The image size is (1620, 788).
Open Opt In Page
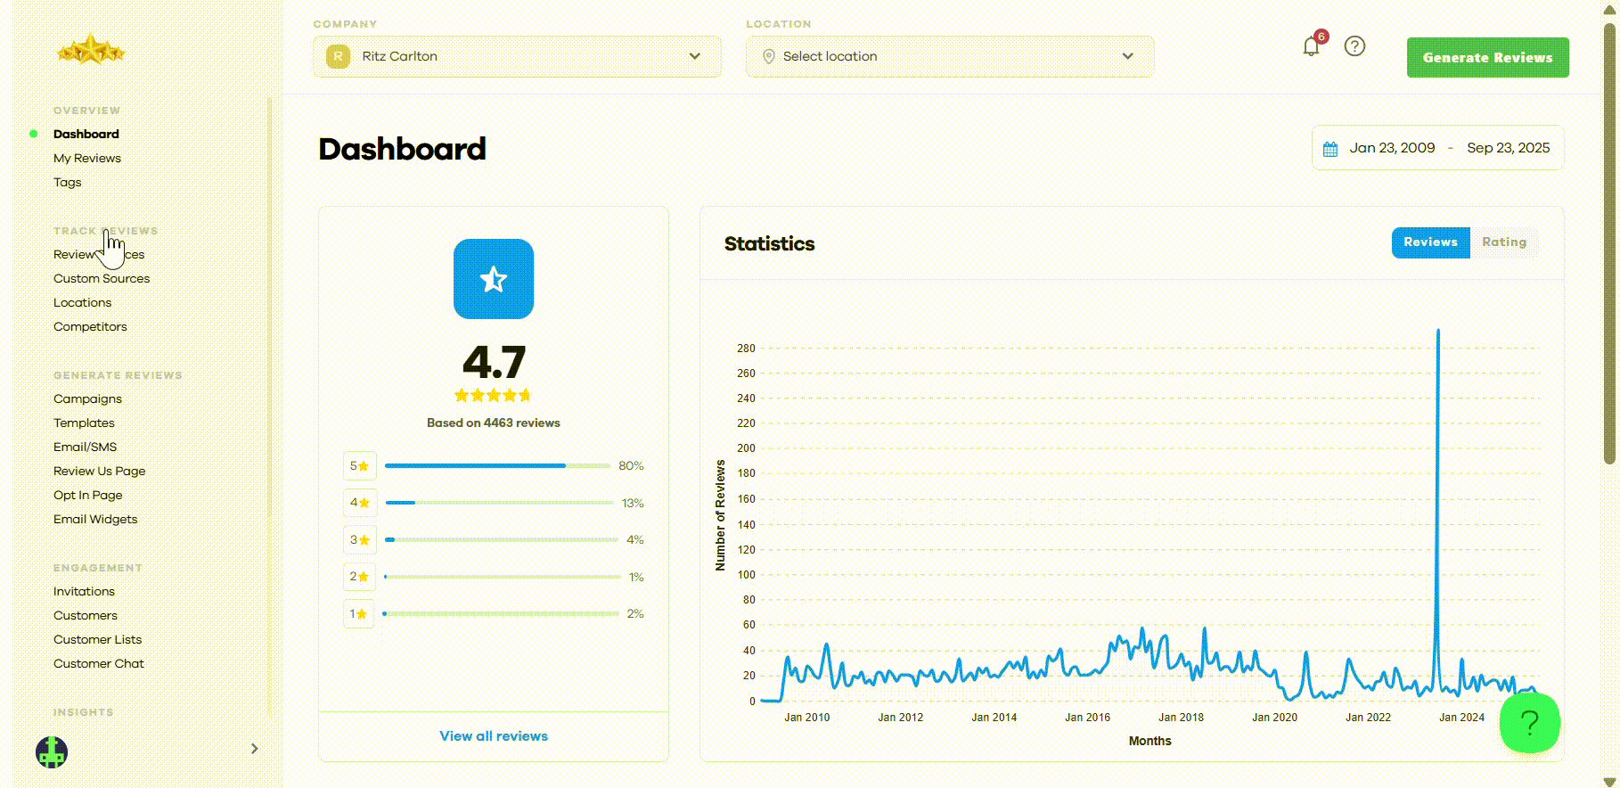click(87, 496)
